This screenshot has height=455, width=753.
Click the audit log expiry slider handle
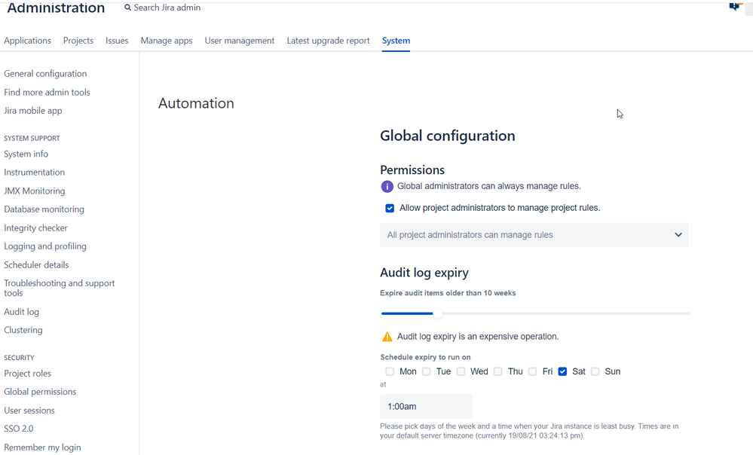point(437,313)
